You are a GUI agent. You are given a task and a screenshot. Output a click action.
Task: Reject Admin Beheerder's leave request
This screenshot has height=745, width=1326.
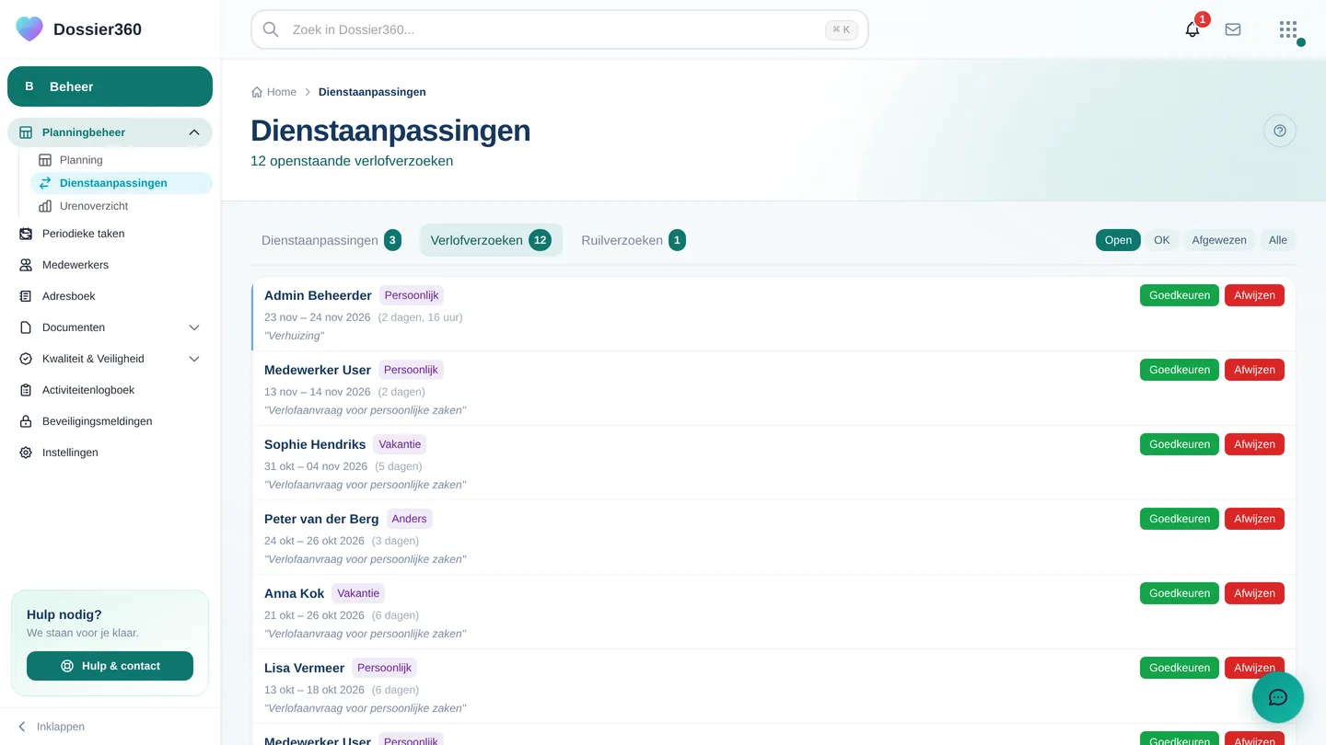pyautogui.click(x=1254, y=295)
